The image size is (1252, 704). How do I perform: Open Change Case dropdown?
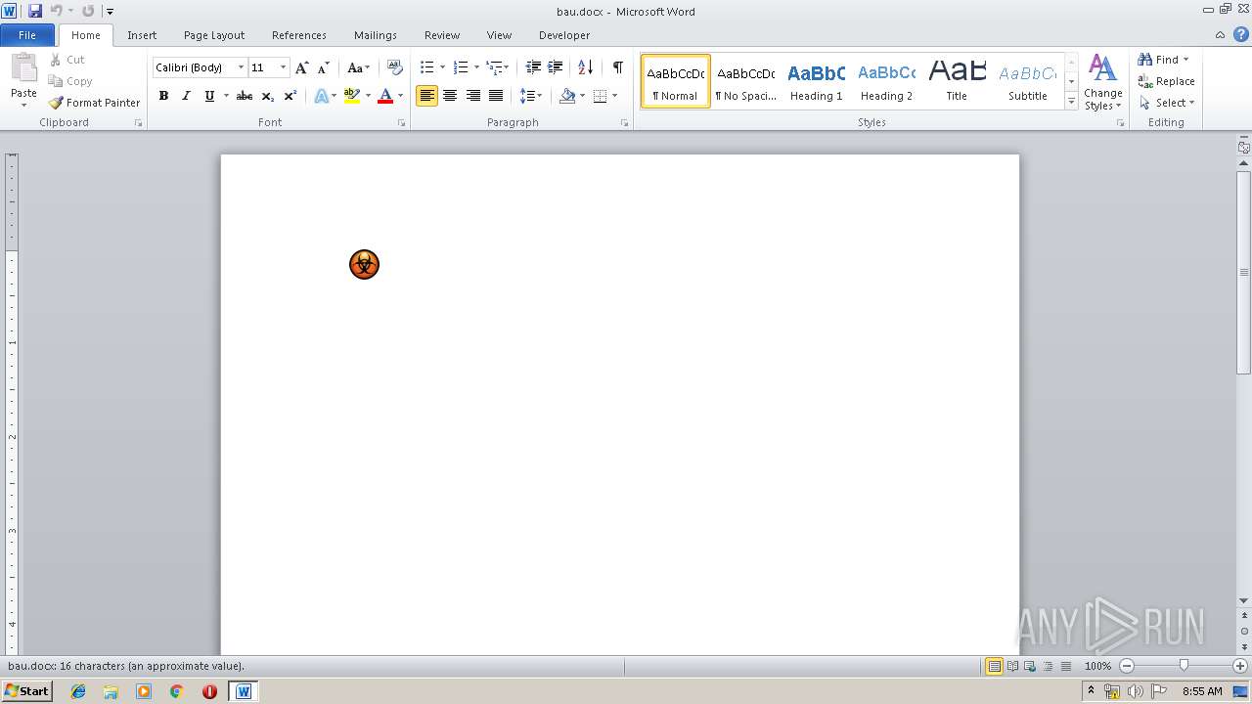tap(359, 67)
